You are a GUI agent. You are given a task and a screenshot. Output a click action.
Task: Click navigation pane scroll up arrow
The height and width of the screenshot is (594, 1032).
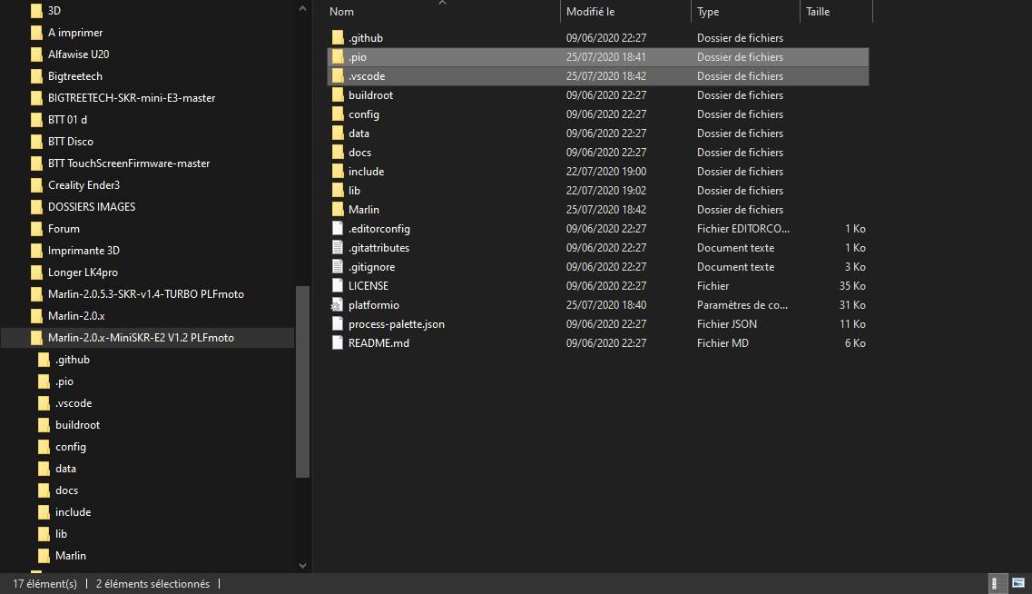click(303, 8)
